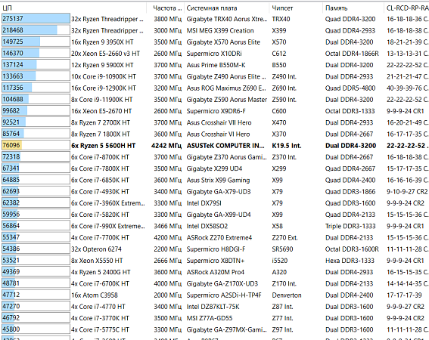Select score bar 218468
This screenshot has width=429, height=340.
click(36, 30)
